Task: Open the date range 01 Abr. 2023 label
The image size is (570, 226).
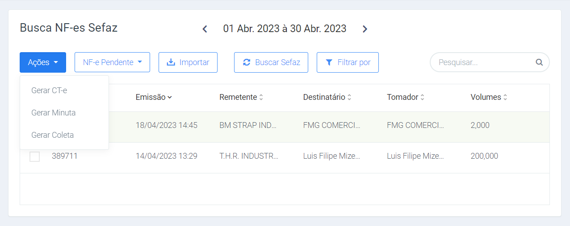Action: tap(285, 29)
